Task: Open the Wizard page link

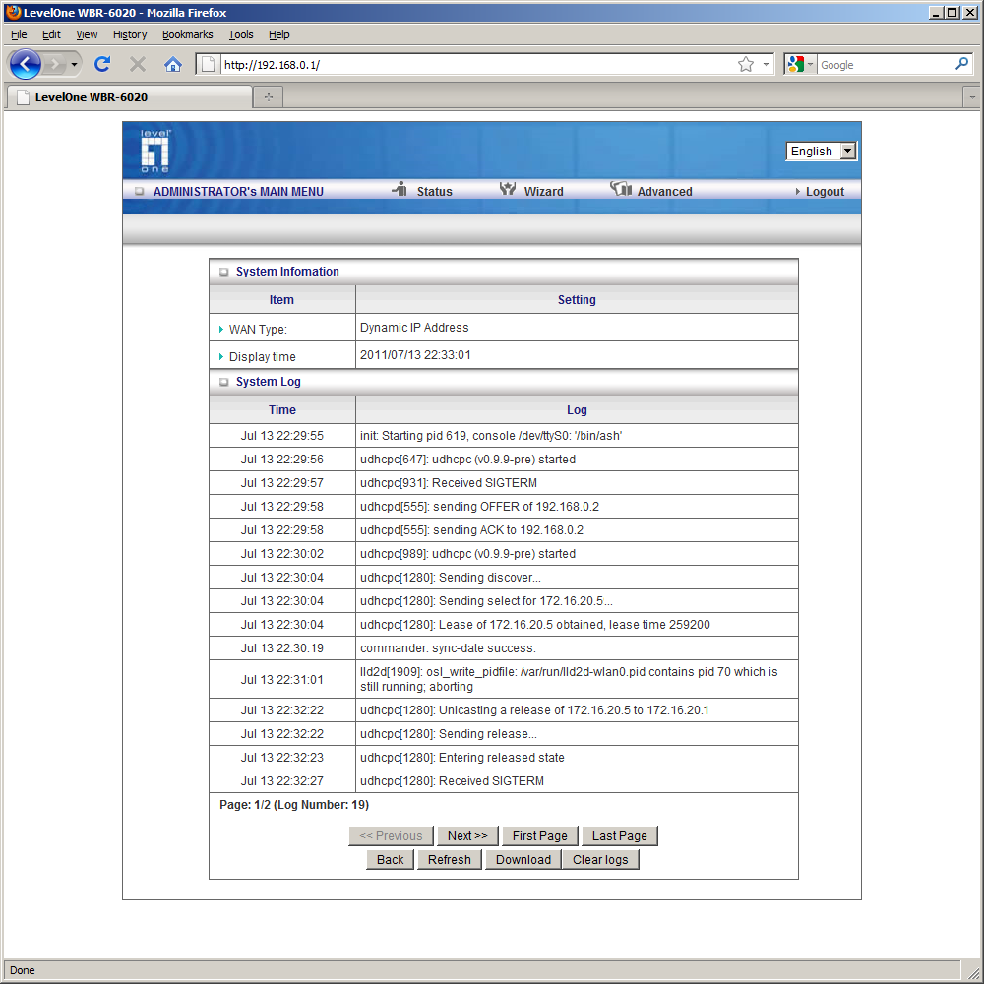Action: [543, 192]
